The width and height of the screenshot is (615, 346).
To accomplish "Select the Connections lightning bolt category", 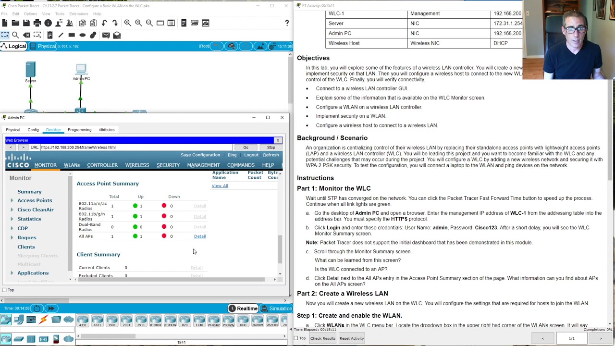I will 43,320.
